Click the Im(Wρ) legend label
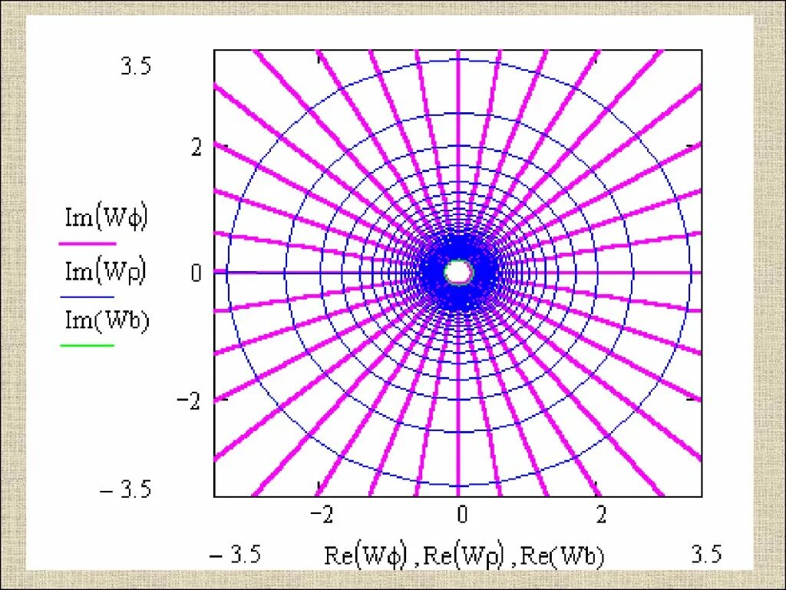This screenshot has width=786, height=590. click(106, 273)
